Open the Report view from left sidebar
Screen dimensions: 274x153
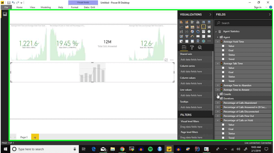[x=5, y=14]
